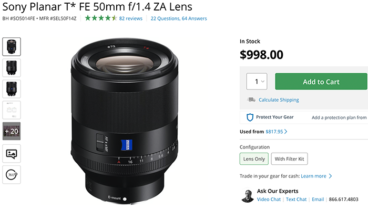Open the 82 reviews link
Viewport: 368px width, 208px height.
pyautogui.click(x=131, y=18)
